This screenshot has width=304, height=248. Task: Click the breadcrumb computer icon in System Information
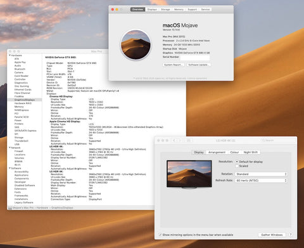(x=10, y=208)
